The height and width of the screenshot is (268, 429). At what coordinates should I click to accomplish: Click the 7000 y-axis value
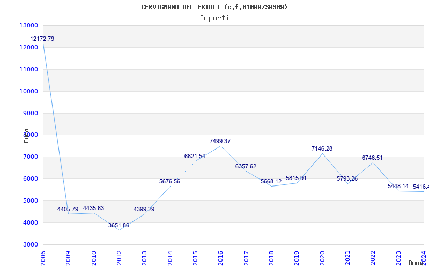click(30, 157)
